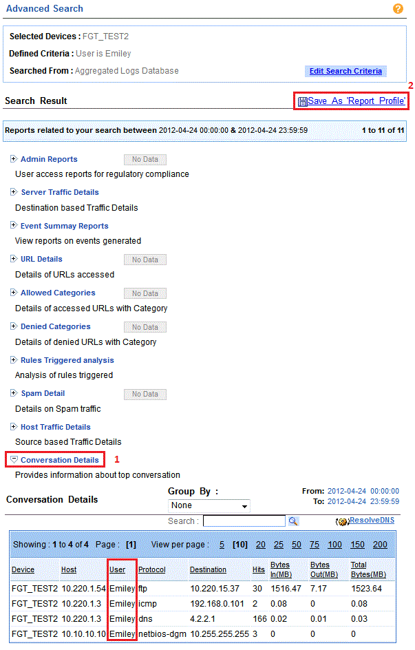The height and width of the screenshot is (650, 415).
Task: Set view per page to 150
Action: point(357,545)
